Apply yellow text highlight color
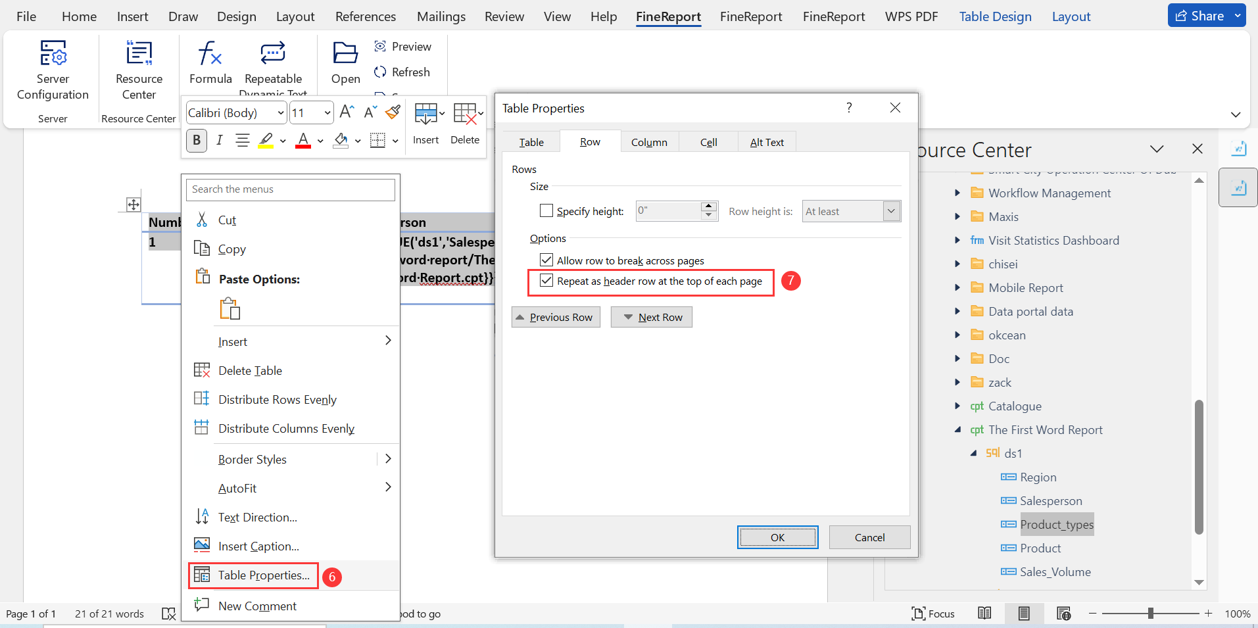 (x=266, y=140)
